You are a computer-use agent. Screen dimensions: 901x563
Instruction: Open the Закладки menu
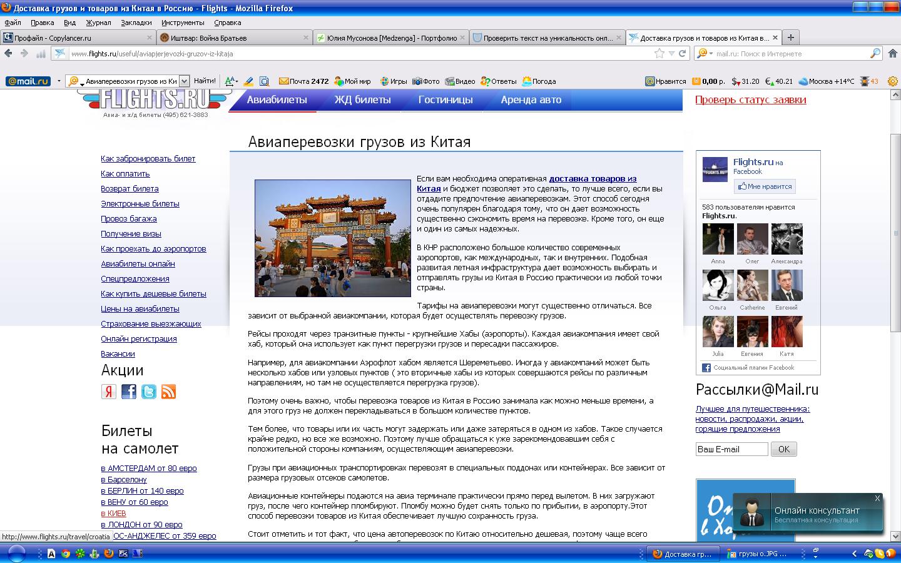[136, 23]
